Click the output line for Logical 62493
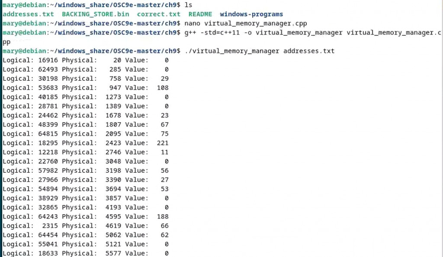The height and width of the screenshot is (257, 443). (86, 70)
